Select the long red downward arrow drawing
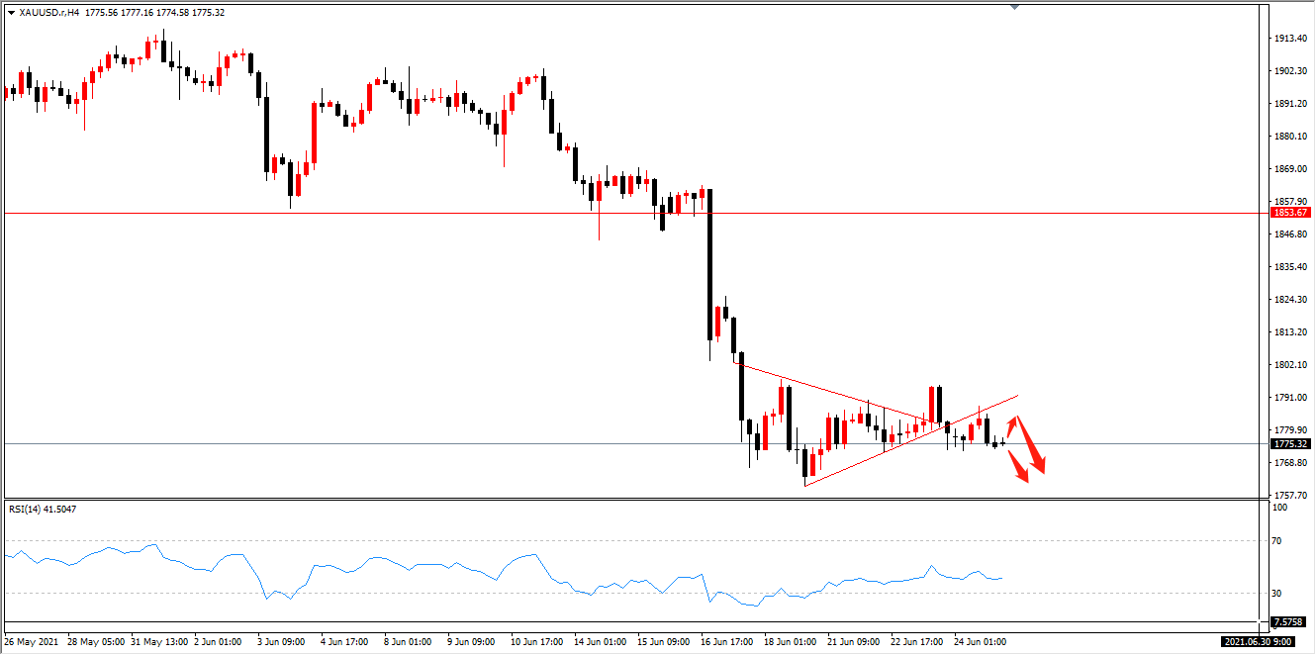 pos(1032,445)
